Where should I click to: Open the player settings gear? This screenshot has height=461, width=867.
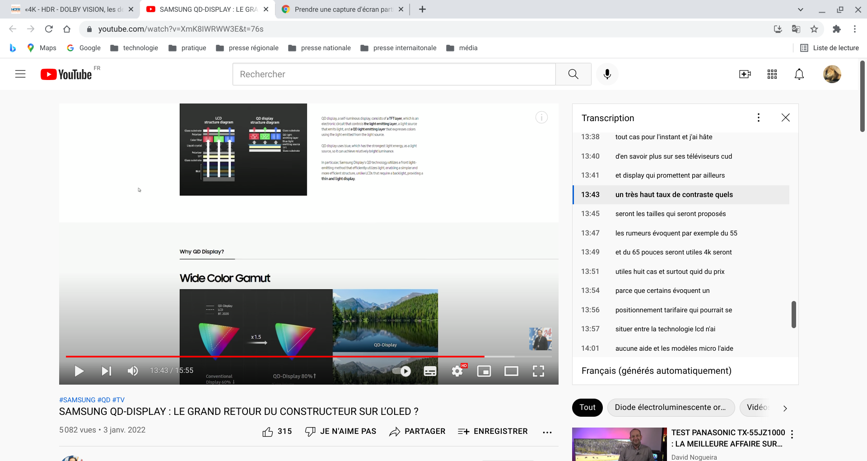pos(457,371)
